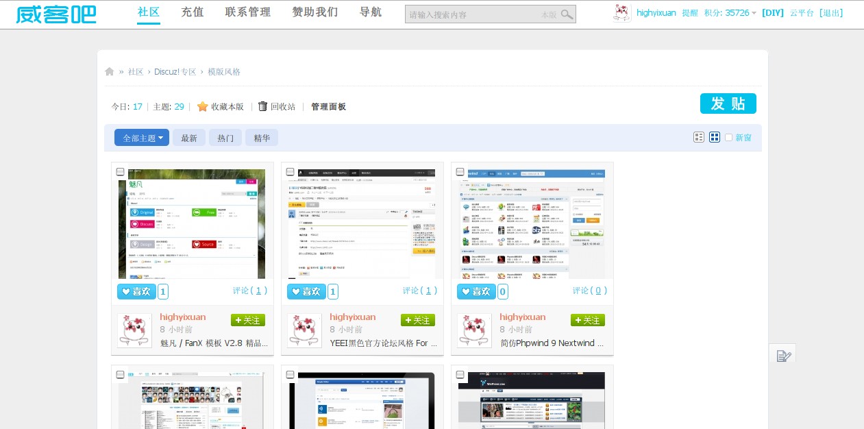Click the 发贴 new post button
864x429 pixels.
[x=728, y=103]
